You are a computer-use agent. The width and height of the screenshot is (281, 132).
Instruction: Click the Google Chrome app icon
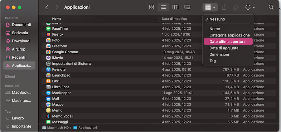[x=49, y=52]
